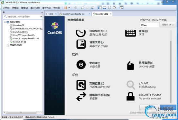
Task: Close the CentOS7-nginx-fastdfs-108 tab
Action: [89, 14]
